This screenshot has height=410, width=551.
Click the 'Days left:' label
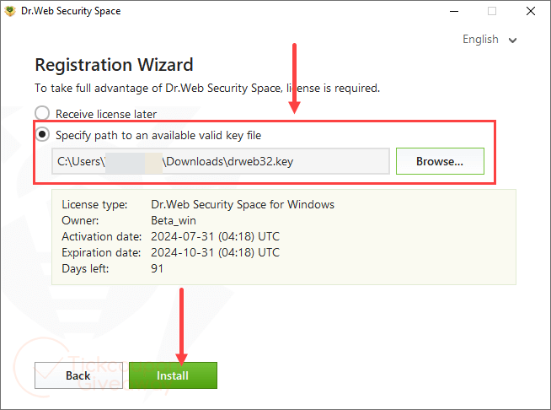[85, 268]
